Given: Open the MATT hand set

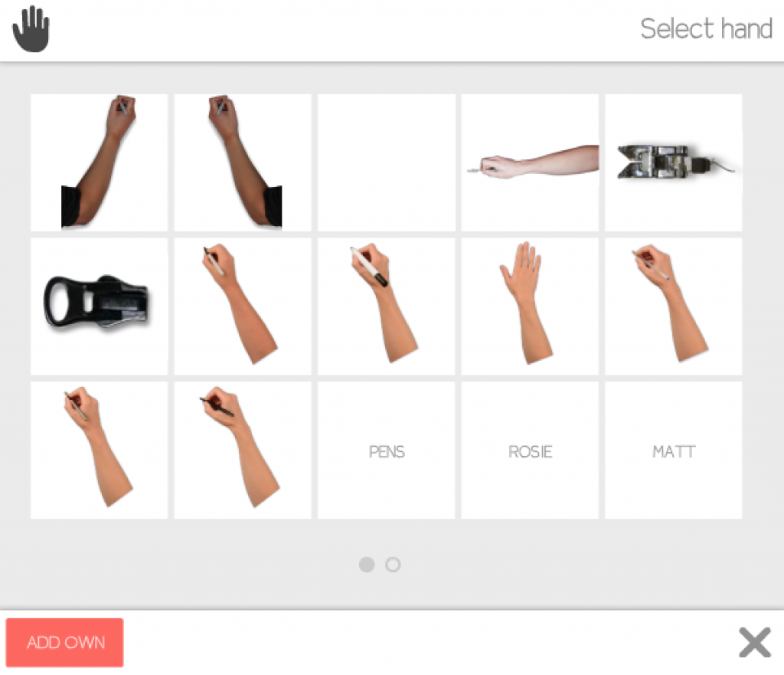Looking at the screenshot, I should point(674,451).
